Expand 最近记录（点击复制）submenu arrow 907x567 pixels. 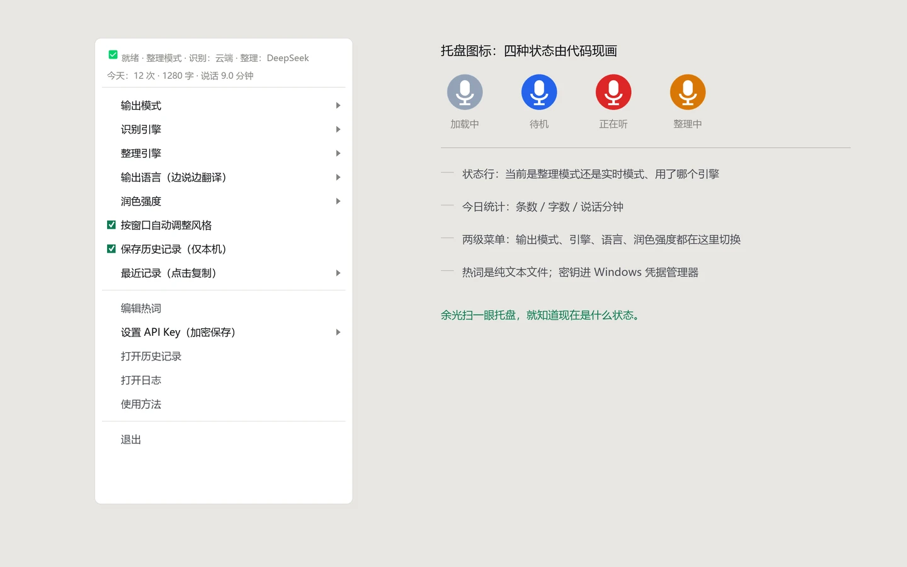pos(338,273)
